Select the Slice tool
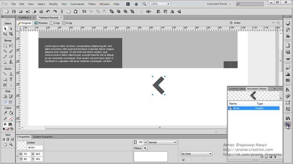The image size is (293, 164). (x=11, y=97)
